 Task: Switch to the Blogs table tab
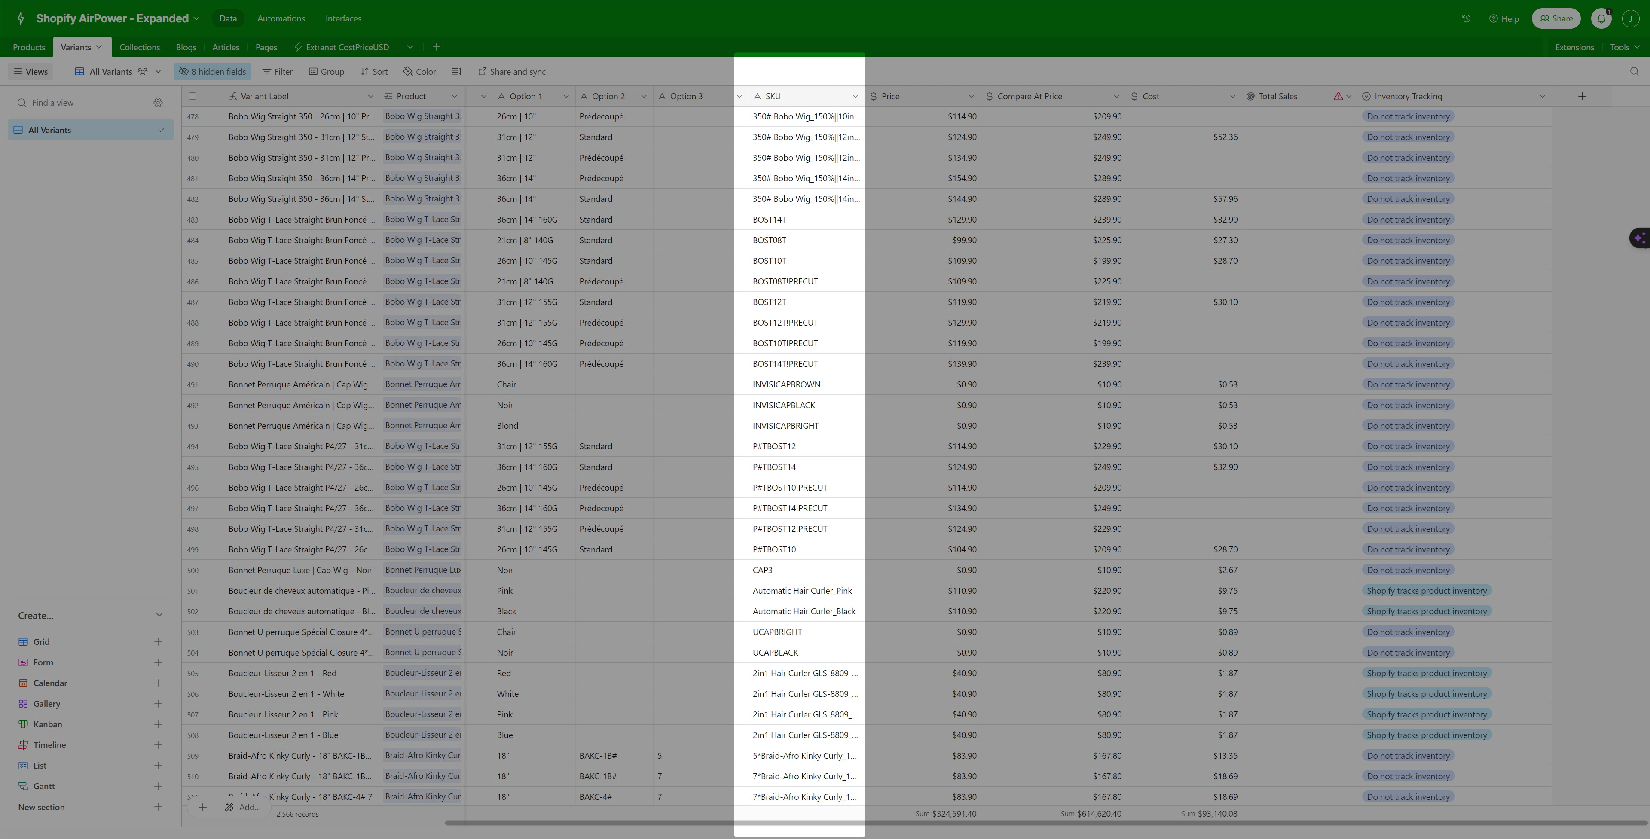pyautogui.click(x=186, y=47)
